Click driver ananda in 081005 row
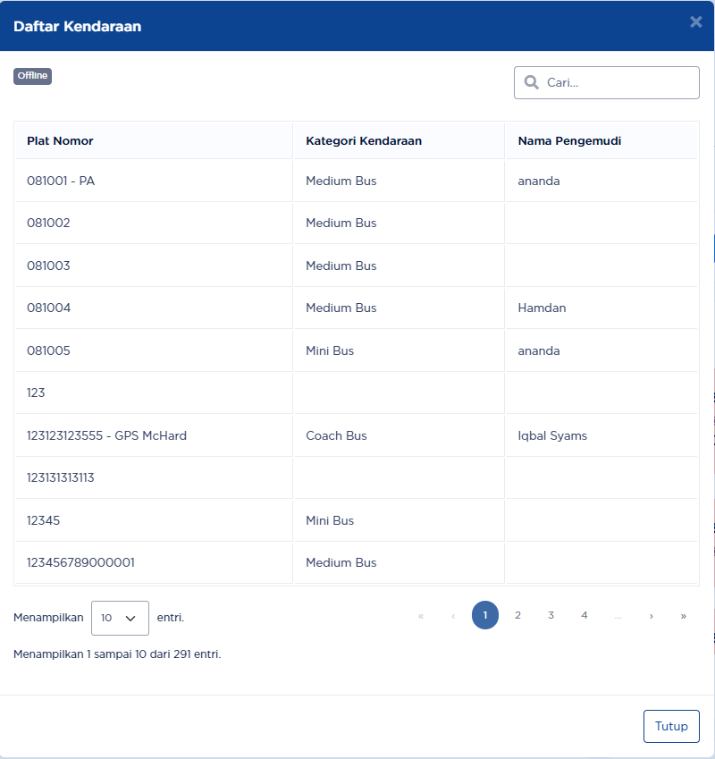The image size is (715, 759). point(539,351)
